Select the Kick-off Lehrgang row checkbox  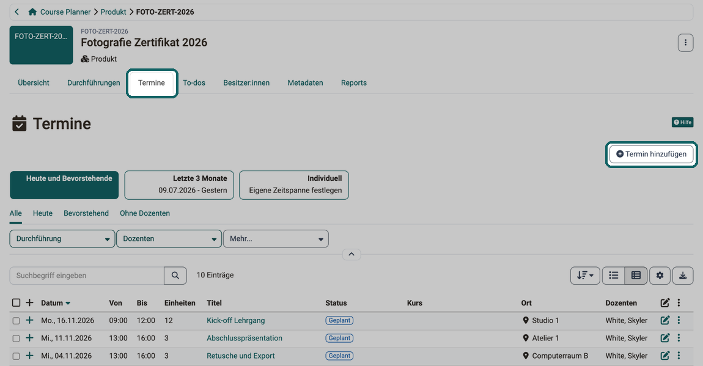coord(16,321)
